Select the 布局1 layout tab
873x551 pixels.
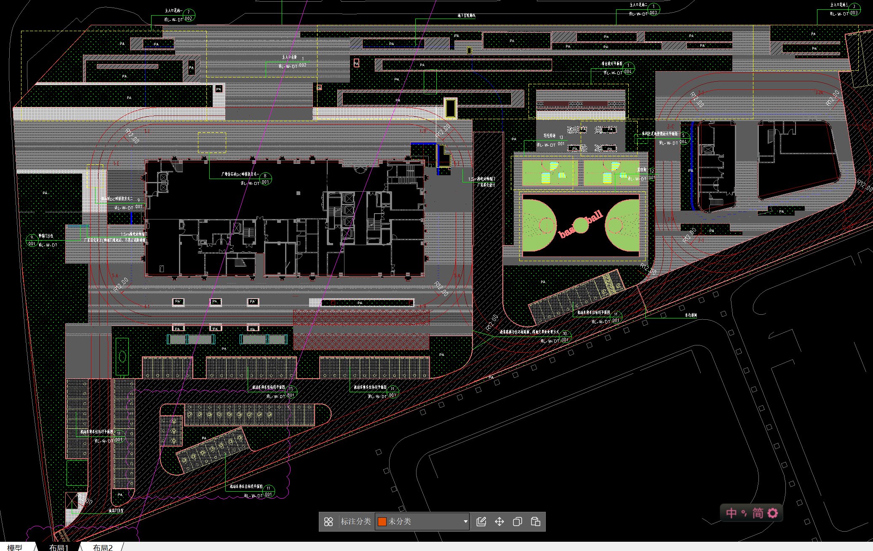pos(59,547)
